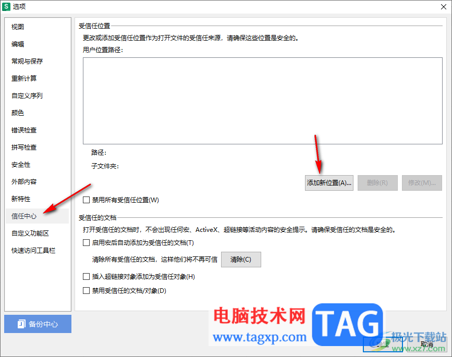
Task: Close the 选项 dialog window
Action: pos(444,7)
